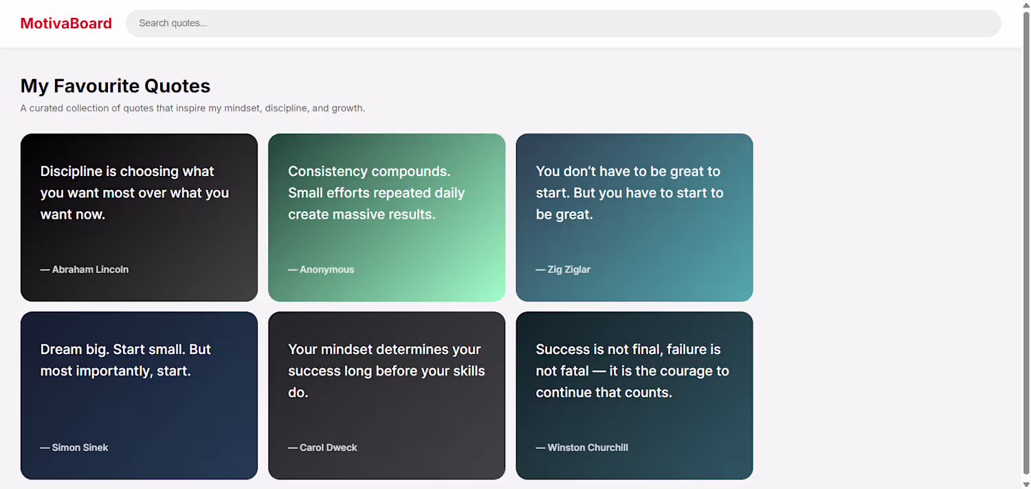Select the Zig Ziglar author name
This screenshot has width=1031, height=489.
[563, 270]
